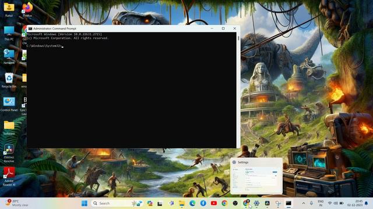373x209 pixels.
Task: Open the Rahul user folder desktop icon
Action: pos(9,9)
